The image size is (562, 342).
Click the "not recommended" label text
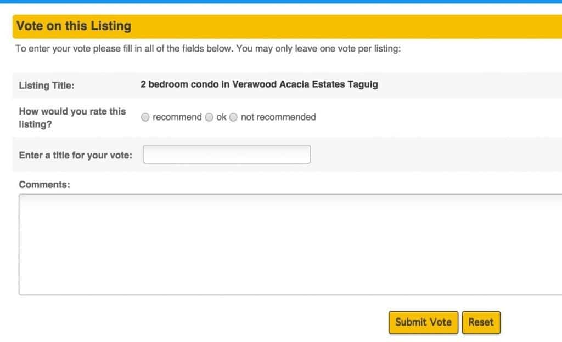point(278,117)
